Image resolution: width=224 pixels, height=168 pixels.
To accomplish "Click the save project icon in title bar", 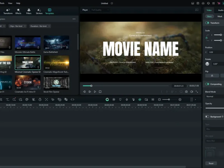I will (x=198, y=3).
